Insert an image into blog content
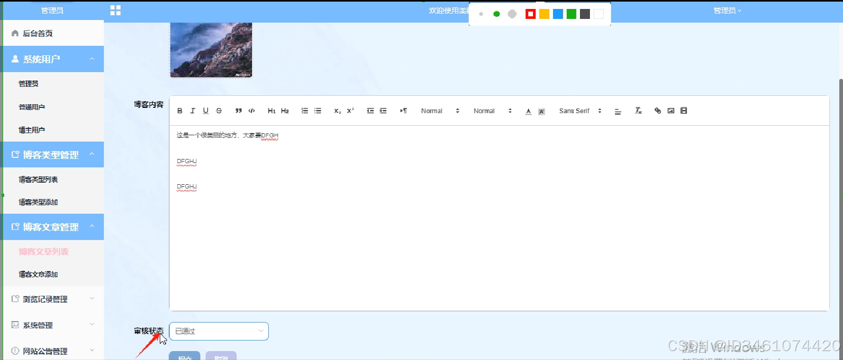This screenshot has height=360, width=843. pos(671,111)
